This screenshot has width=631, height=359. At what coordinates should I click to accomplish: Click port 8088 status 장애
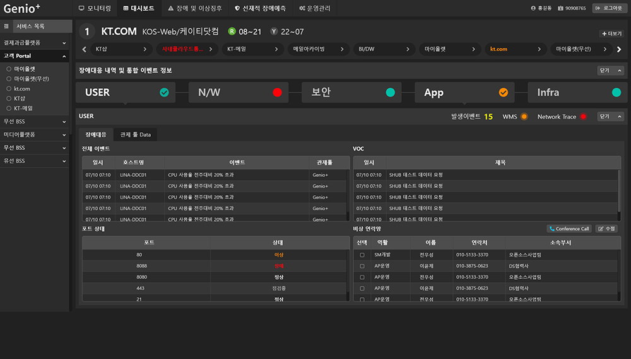[x=279, y=266]
